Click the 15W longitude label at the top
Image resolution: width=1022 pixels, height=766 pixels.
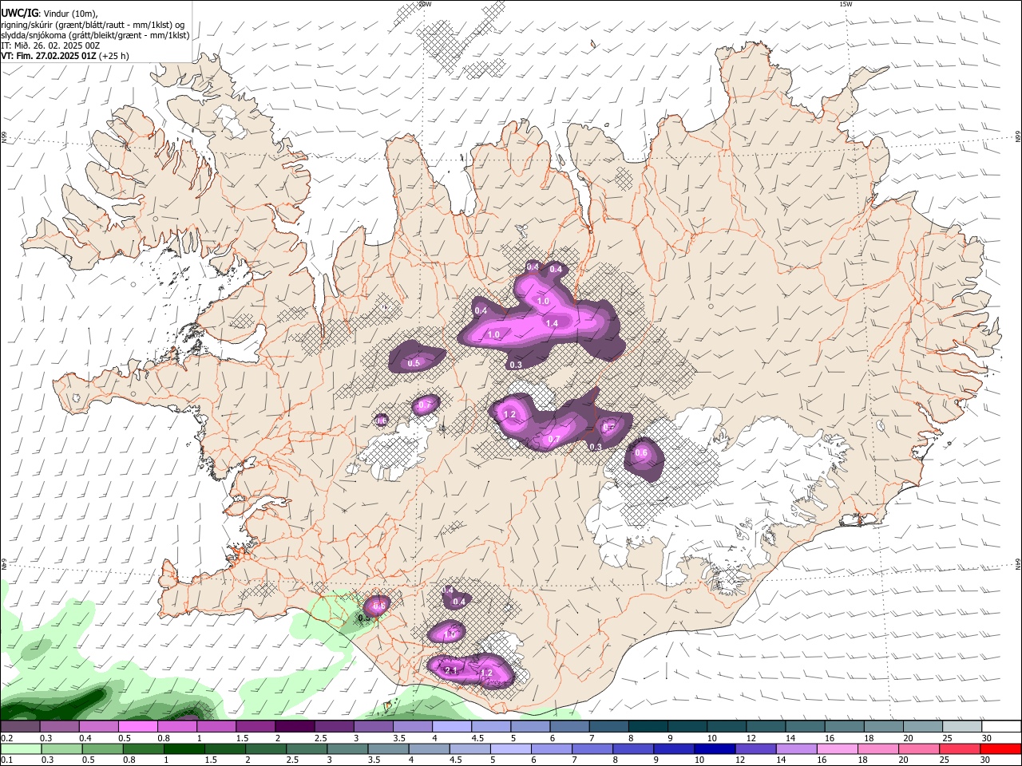tap(846, 4)
